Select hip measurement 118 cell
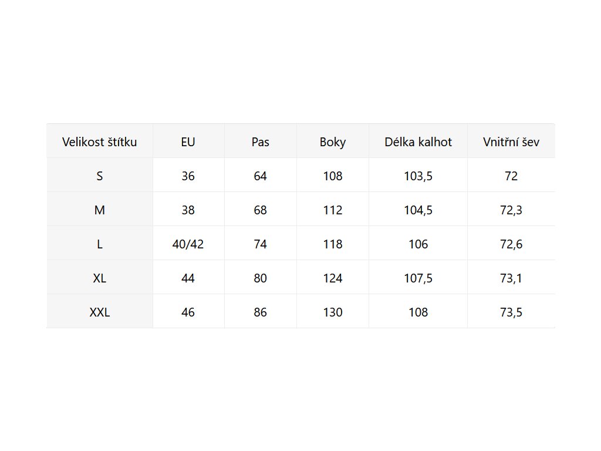This screenshot has width=601, height=451. pyautogui.click(x=333, y=244)
